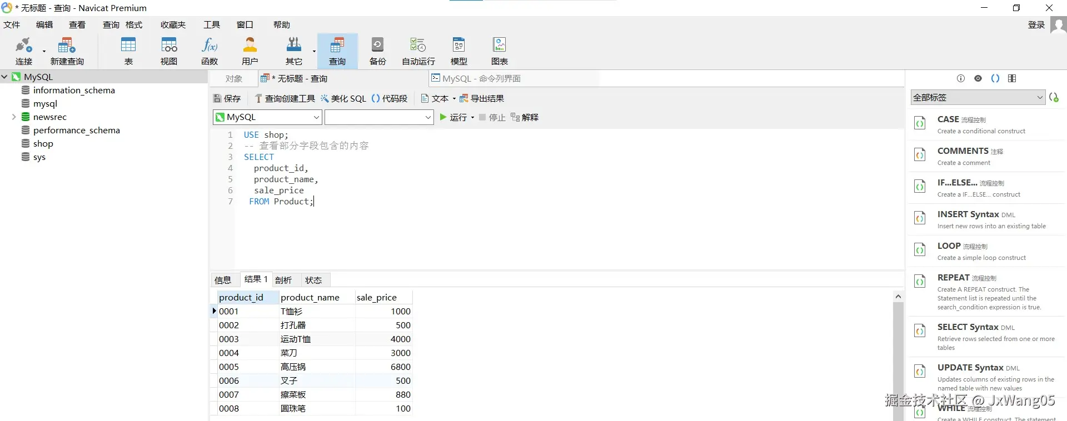Open the empty database dropdown
The width and height of the screenshot is (1067, 421).
[379, 117]
